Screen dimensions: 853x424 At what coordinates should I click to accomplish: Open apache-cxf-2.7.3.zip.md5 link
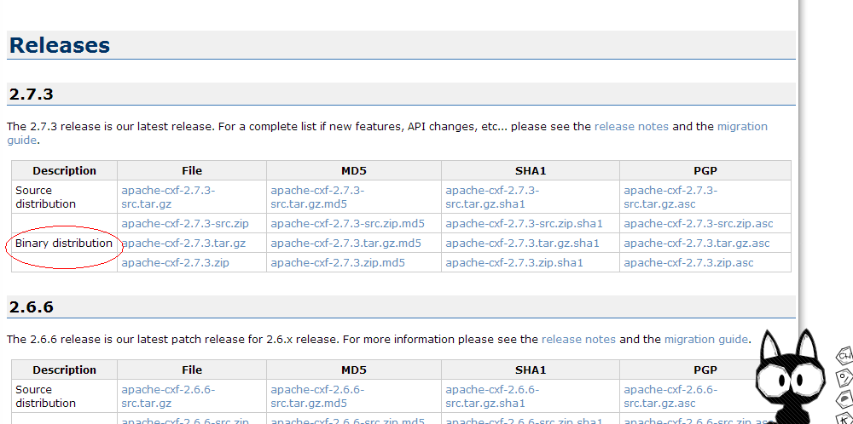coord(338,263)
